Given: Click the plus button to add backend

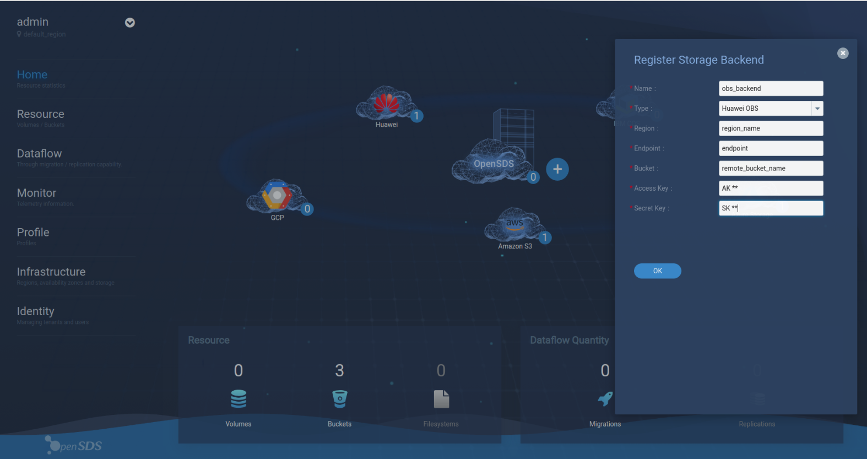Looking at the screenshot, I should [557, 169].
